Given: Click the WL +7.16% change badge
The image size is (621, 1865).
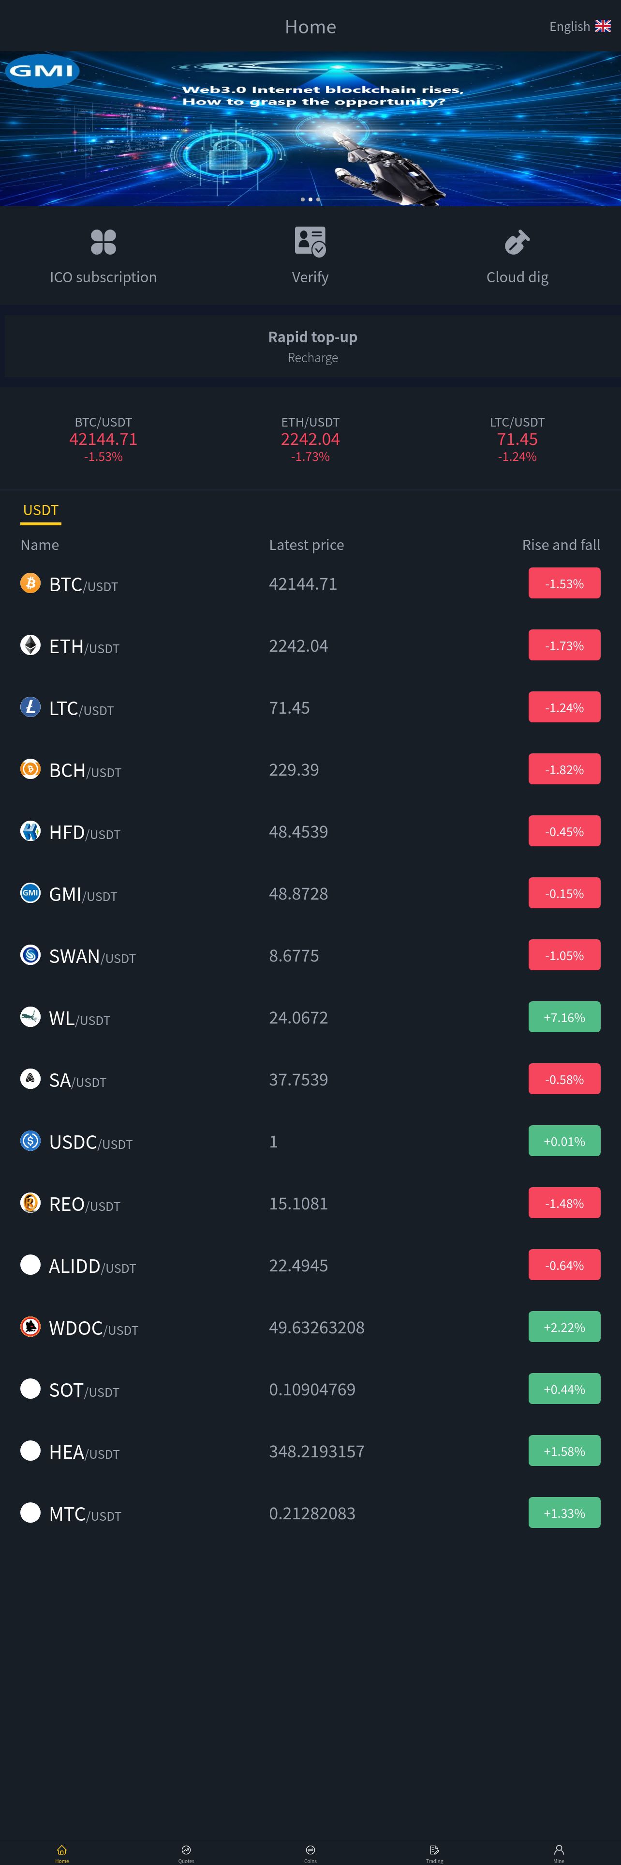Looking at the screenshot, I should (564, 1017).
